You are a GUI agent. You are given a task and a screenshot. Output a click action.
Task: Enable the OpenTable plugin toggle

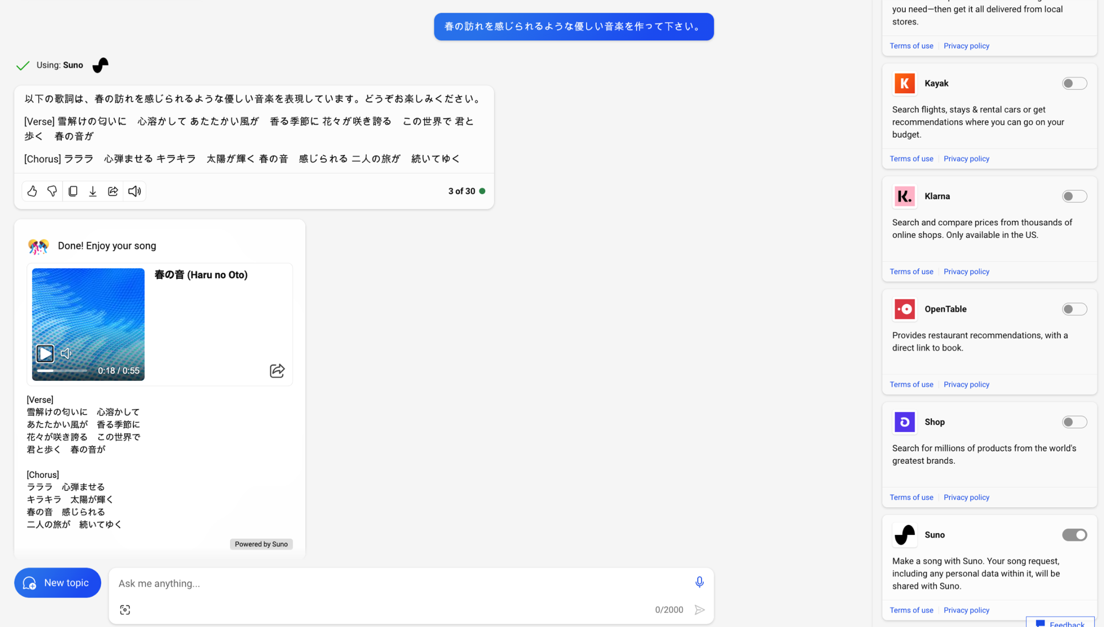[x=1074, y=309]
